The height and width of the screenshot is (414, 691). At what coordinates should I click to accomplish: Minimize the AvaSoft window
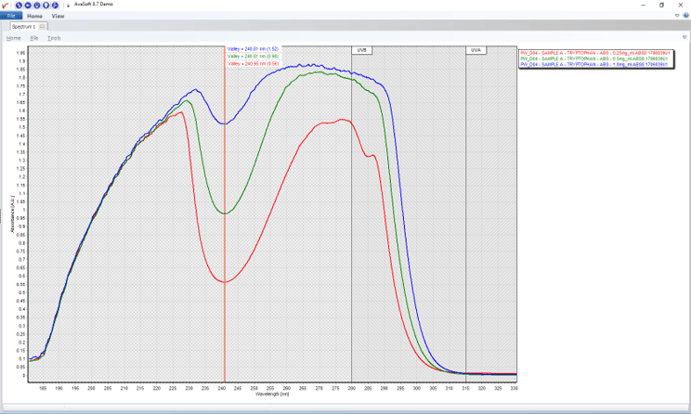point(644,6)
